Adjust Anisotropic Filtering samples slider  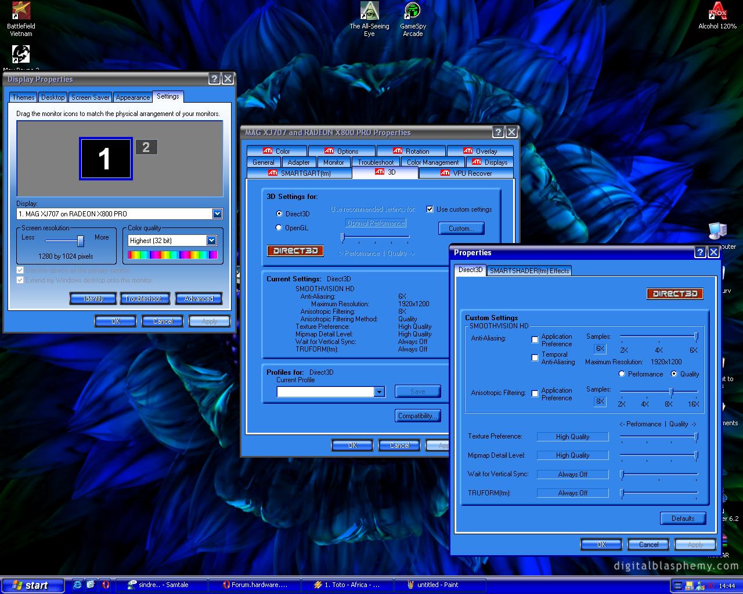click(671, 392)
